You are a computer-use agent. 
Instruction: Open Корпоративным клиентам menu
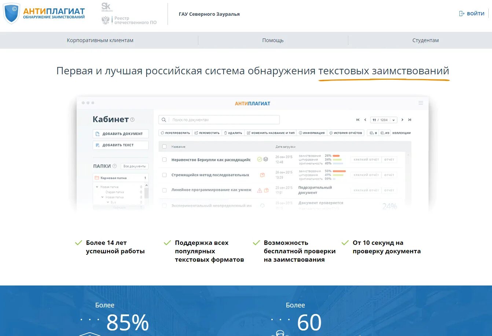point(100,40)
